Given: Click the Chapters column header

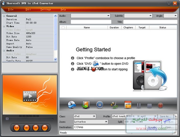Looking at the screenshot, I should coord(128,27).
